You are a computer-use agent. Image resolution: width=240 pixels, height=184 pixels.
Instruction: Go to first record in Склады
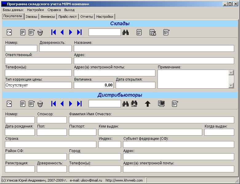click(x=54, y=32)
